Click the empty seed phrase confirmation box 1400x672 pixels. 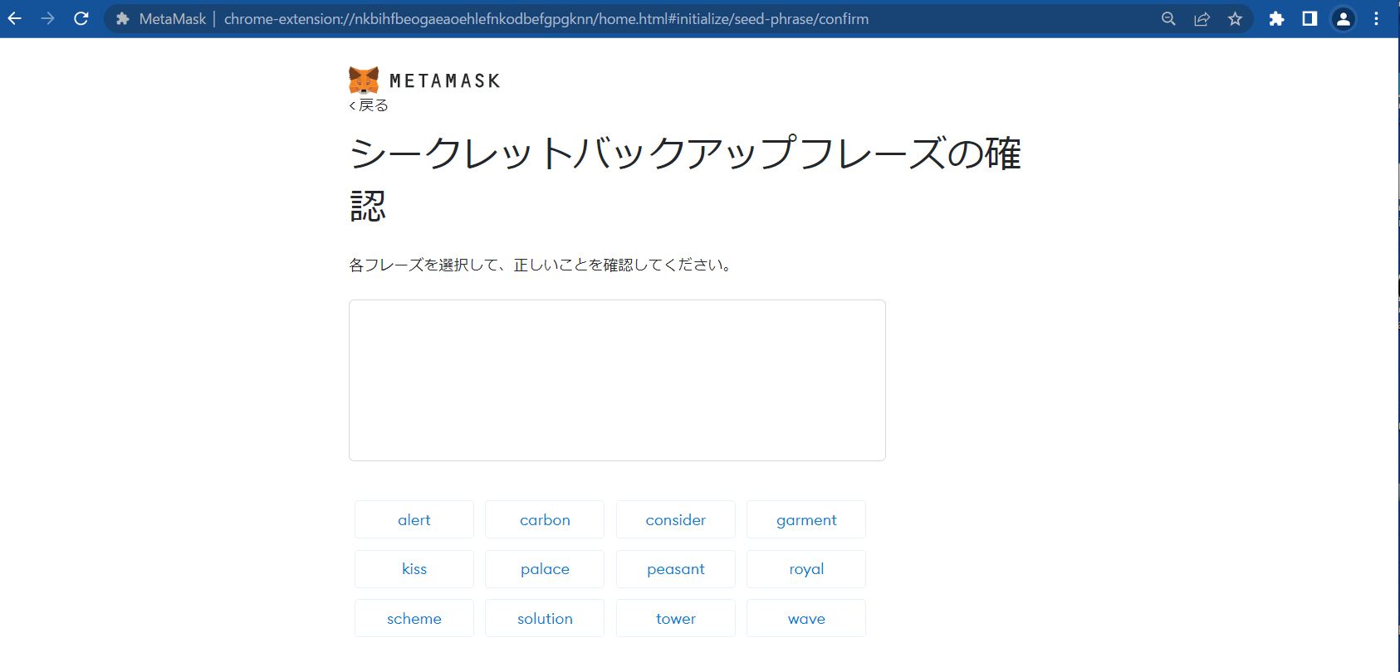(617, 380)
